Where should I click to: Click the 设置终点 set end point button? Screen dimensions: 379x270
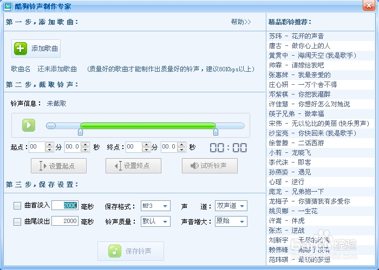click(x=133, y=166)
